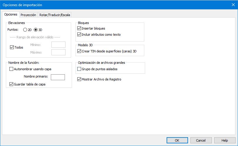Open the Proyección tab

coord(28,15)
